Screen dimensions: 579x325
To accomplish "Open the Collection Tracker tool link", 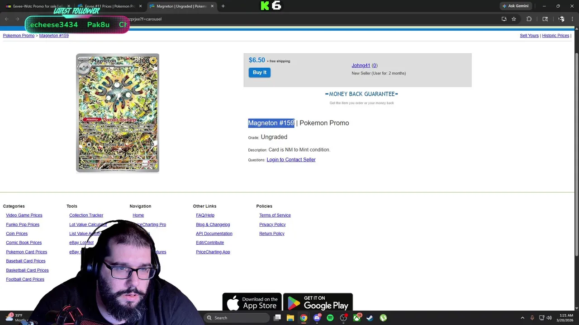I will coord(86,215).
